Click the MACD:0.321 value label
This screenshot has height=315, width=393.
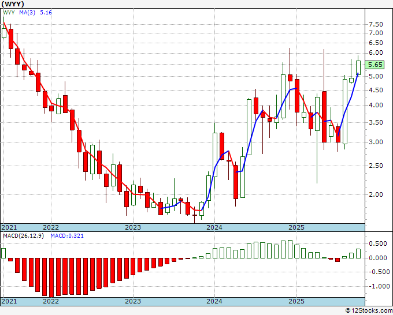(x=67, y=236)
